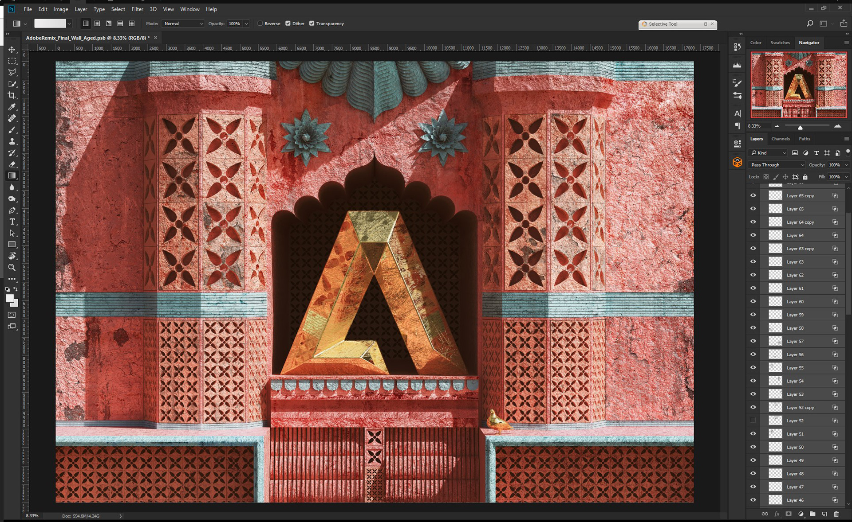Close the AdobeRemix_Final_Wall_Aged.psb document tab

coord(155,38)
